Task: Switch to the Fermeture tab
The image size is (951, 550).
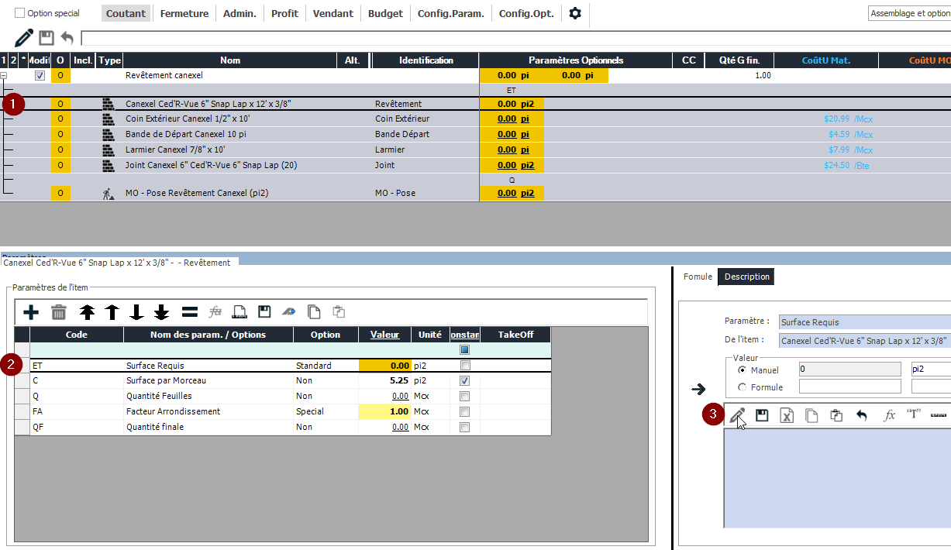Action: click(x=184, y=13)
